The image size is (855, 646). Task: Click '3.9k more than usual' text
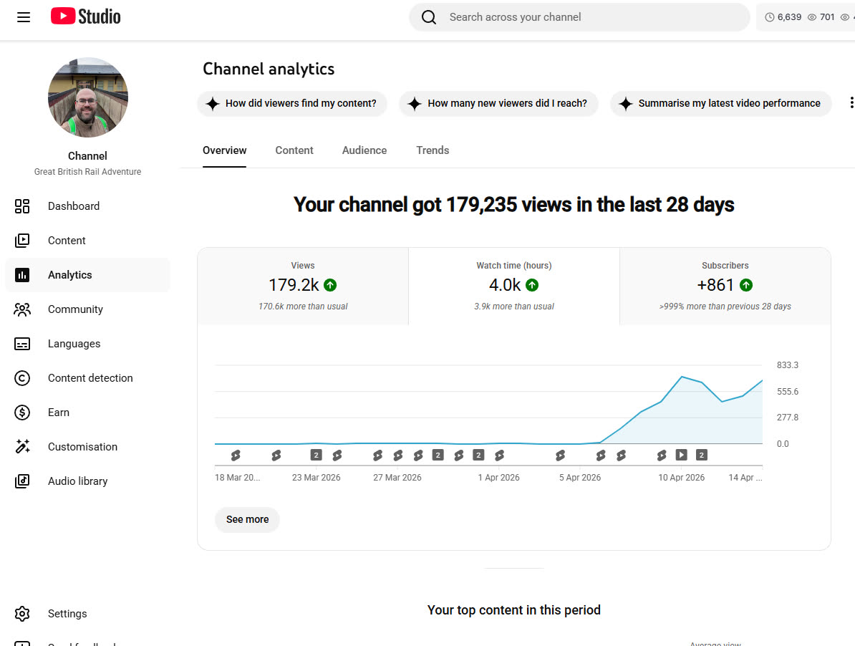pyautogui.click(x=514, y=307)
